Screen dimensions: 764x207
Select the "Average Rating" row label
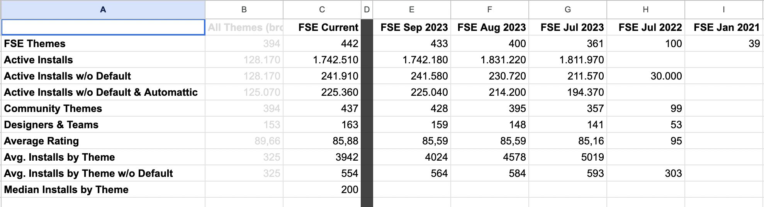103,141
